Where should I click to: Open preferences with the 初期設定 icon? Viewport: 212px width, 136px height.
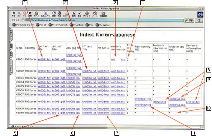pos(103,14)
